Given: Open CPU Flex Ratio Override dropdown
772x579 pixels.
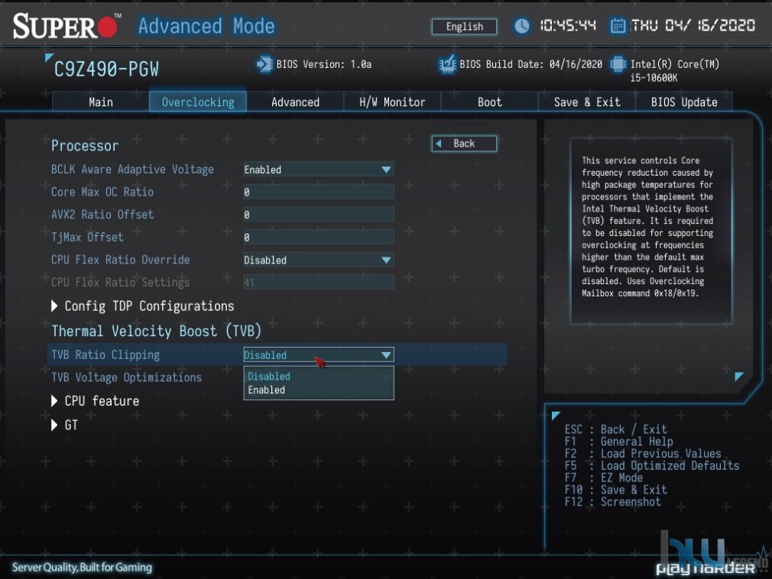Looking at the screenshot, I should (x=319, y=260).
